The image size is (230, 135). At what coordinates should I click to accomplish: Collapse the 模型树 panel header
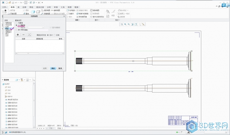[3, 80]
